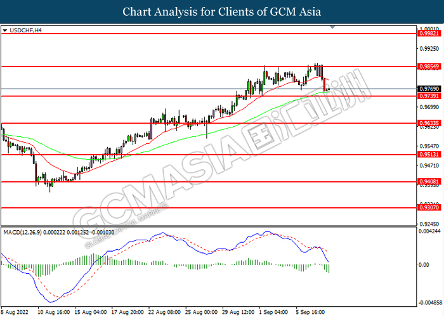Image resolution: width=444 pixels, height=317 pixels.
Task: Click the 15 Aug 04:00 time label
Action: coord(91,312)
